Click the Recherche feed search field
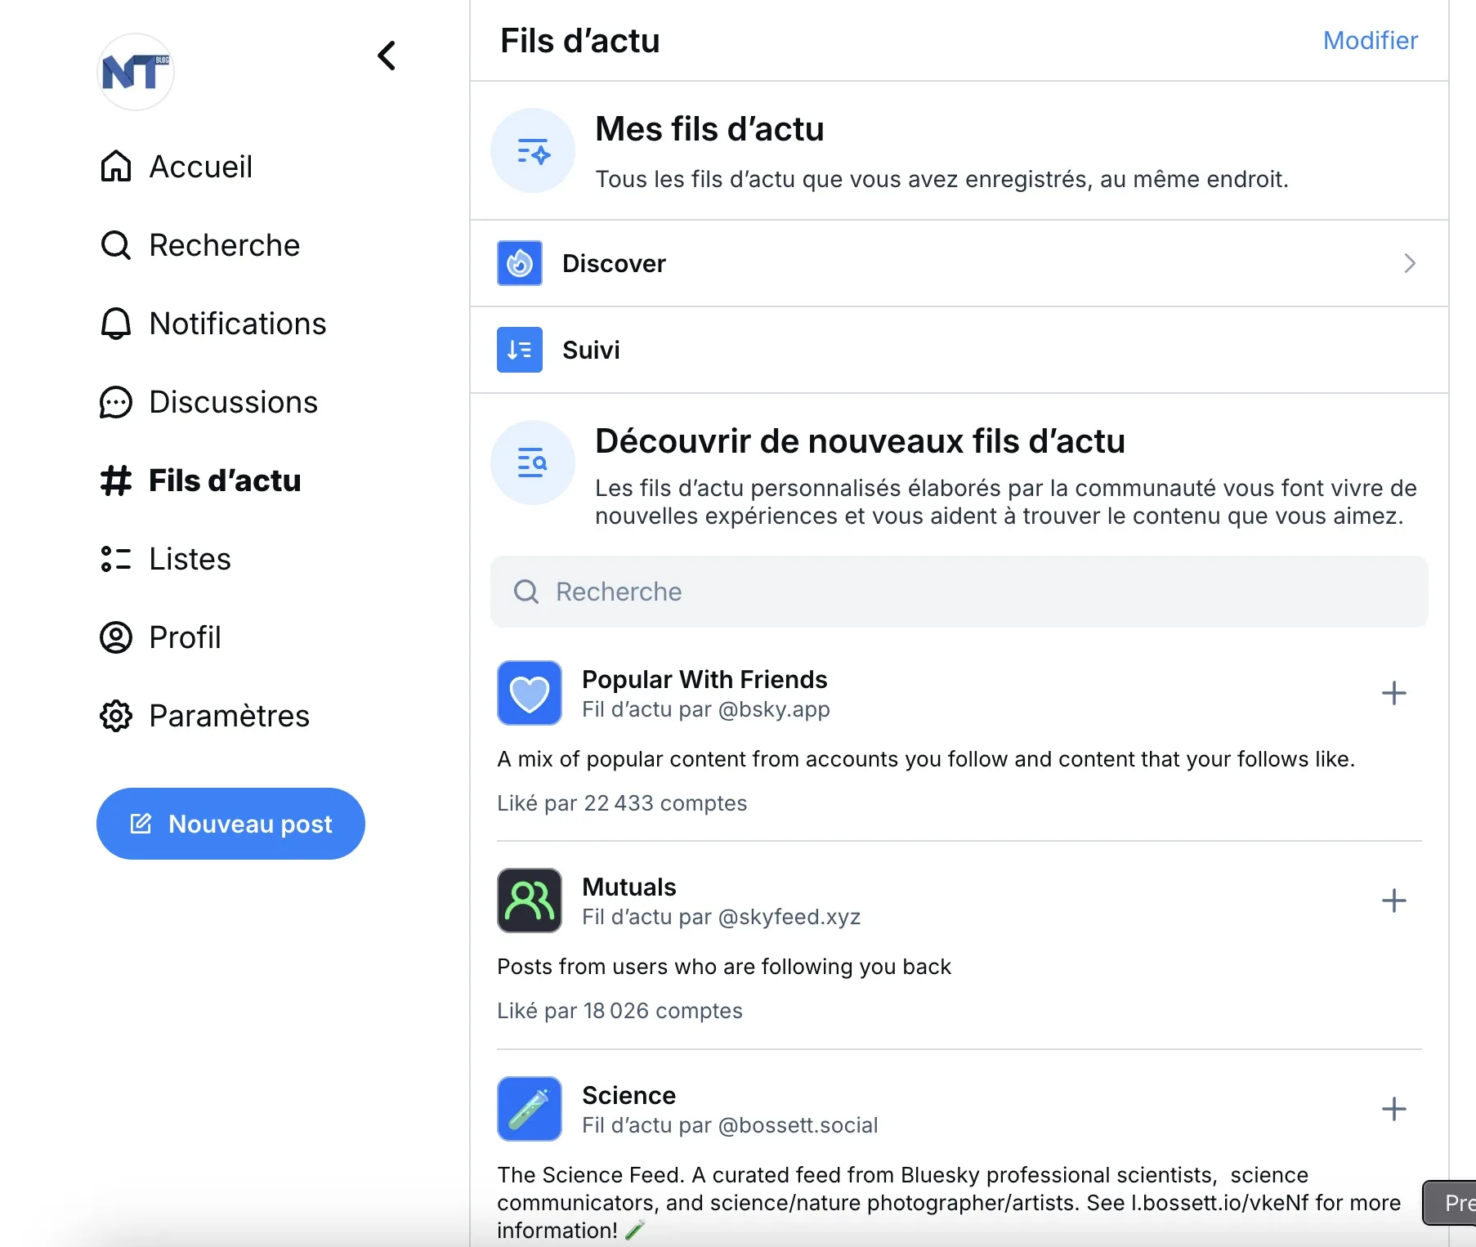The width and height of the screenshot is (1476, 1247). point(959,592)
